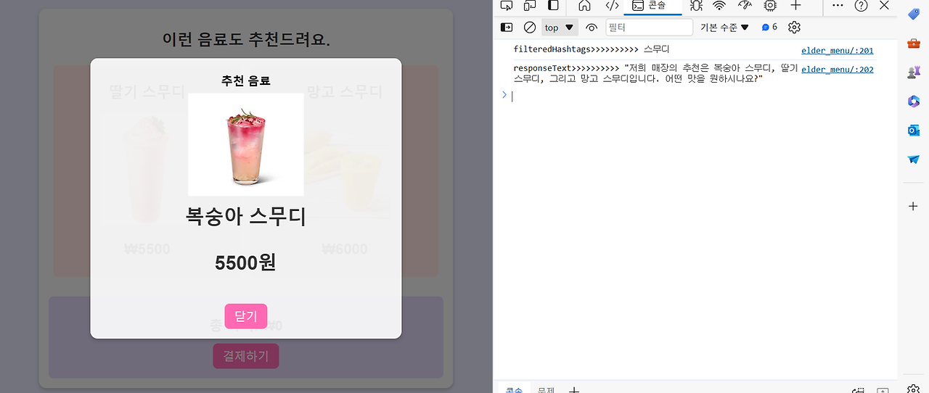Click the responseText log message
Image resolution: width=929 pixels, height=393 pixels.
(655, 73)
